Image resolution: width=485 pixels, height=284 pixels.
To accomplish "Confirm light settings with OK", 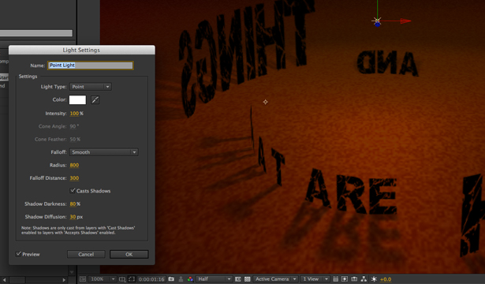I will (x=129, y=254).
